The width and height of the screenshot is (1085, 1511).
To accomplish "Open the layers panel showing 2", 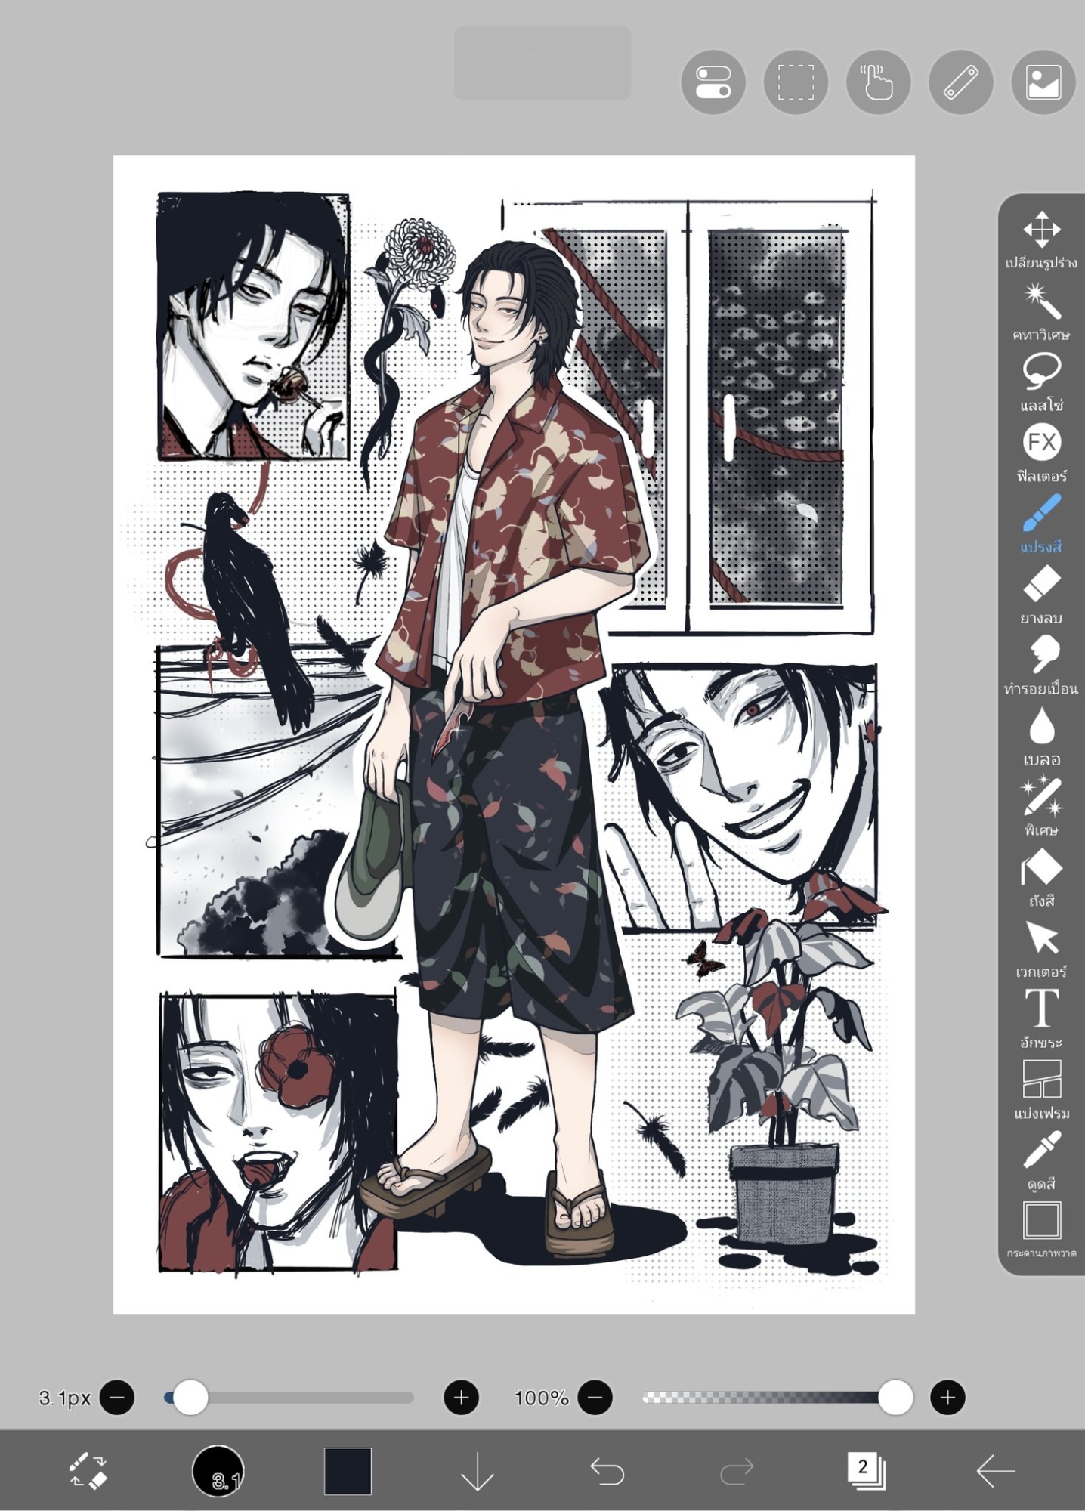I will tap(865, 1471).
